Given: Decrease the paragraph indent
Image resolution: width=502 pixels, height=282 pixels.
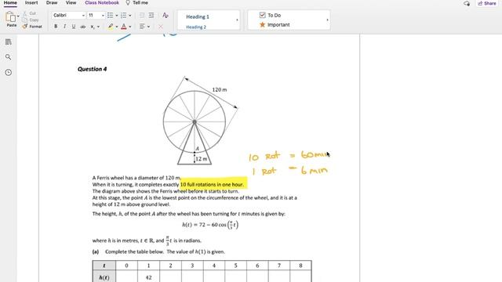Looking at the screenshot, I should (142, 16).
